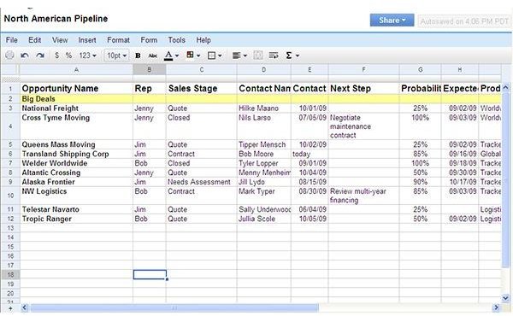Open the Format menu

pos(119,40)
